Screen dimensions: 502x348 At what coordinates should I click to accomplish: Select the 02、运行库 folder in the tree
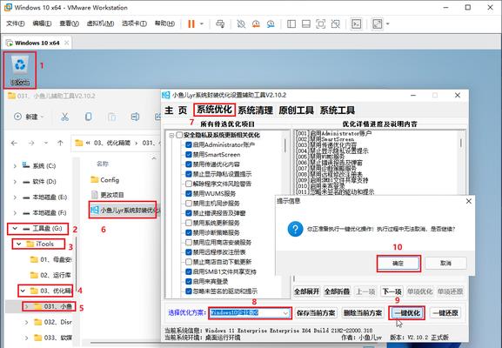(51, 275)
